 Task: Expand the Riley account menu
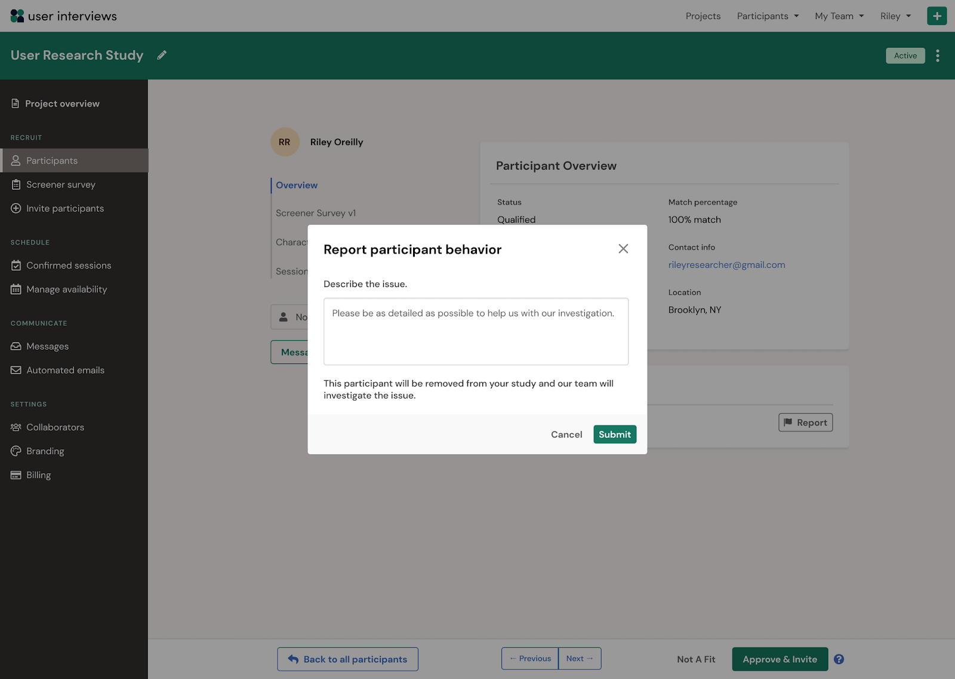[895, 16]
